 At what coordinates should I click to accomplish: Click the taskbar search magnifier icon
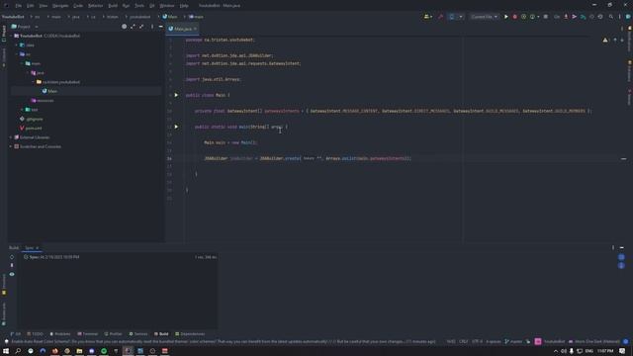18,351
